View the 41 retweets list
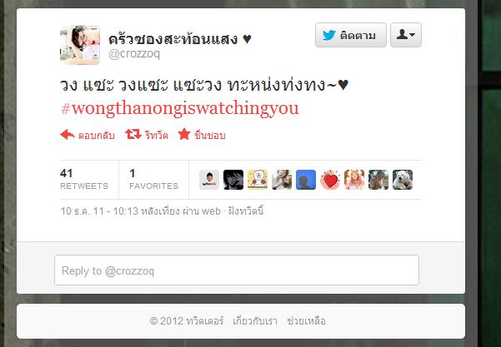This screenshot has width=501, height=347. 84,179
